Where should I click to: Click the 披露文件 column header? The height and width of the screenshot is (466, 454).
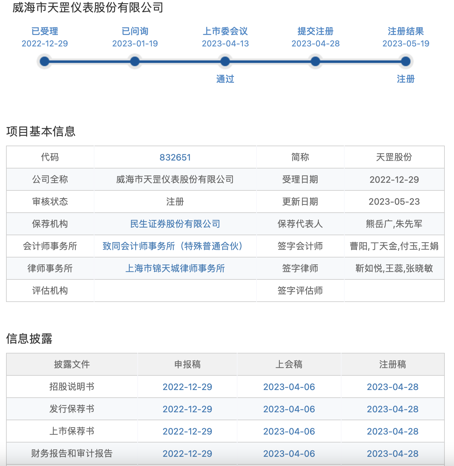[x=72, y=364]
